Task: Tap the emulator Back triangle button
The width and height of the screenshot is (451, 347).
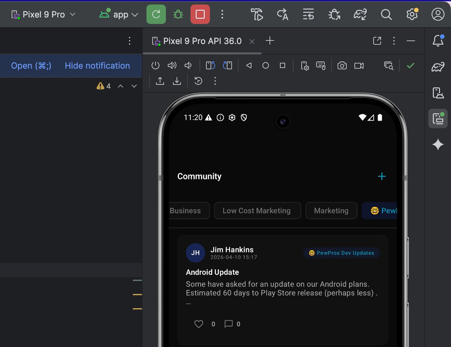Action: click(x=248, y=66)
